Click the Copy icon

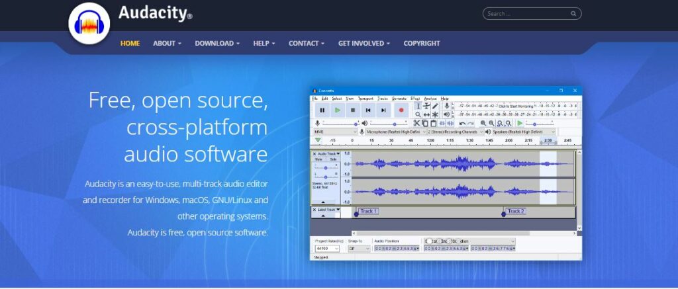pos(425,124)
